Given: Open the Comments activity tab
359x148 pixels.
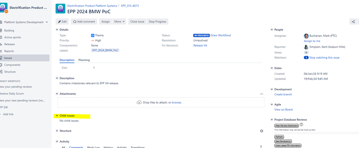Looking at the screenshot, I should click(76, 147).
